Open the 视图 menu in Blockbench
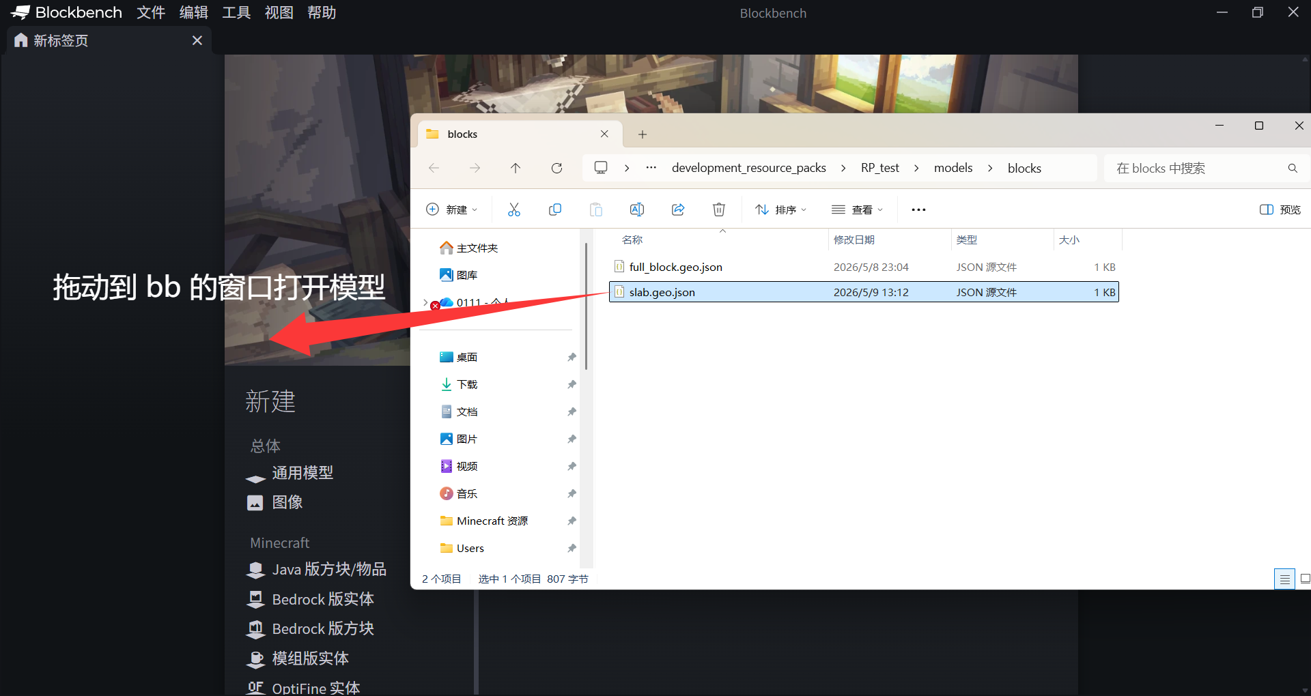Image resolution: width=1311 pixels, height=696 pixels. (x=279, y=12)
